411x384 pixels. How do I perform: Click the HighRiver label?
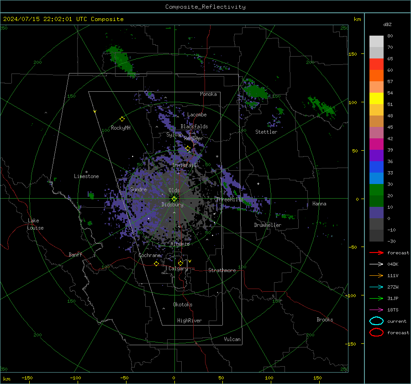click(190, 321)
